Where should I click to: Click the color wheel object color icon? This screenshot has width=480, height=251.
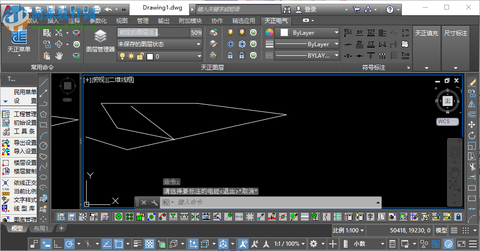click(269, 32)
